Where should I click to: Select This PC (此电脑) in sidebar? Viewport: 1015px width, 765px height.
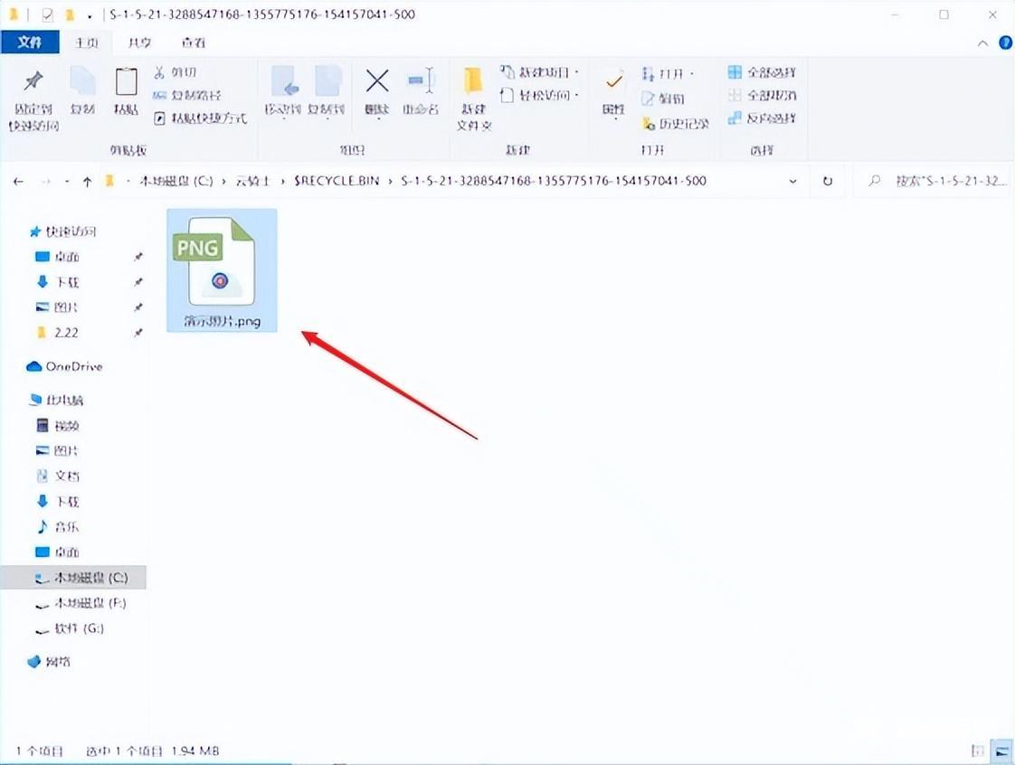56,400
